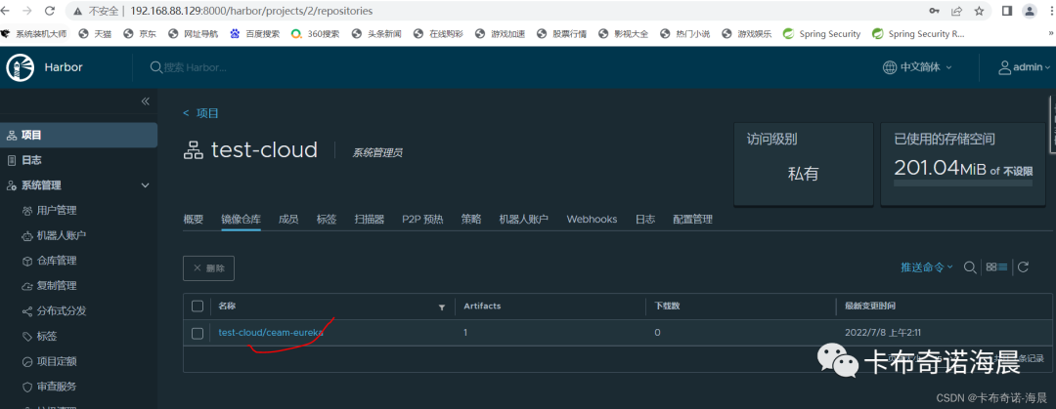The width and height of the screenshot is (1056, 409).
Task: Open Spring Security bookmark
Action: coord(822,33)
